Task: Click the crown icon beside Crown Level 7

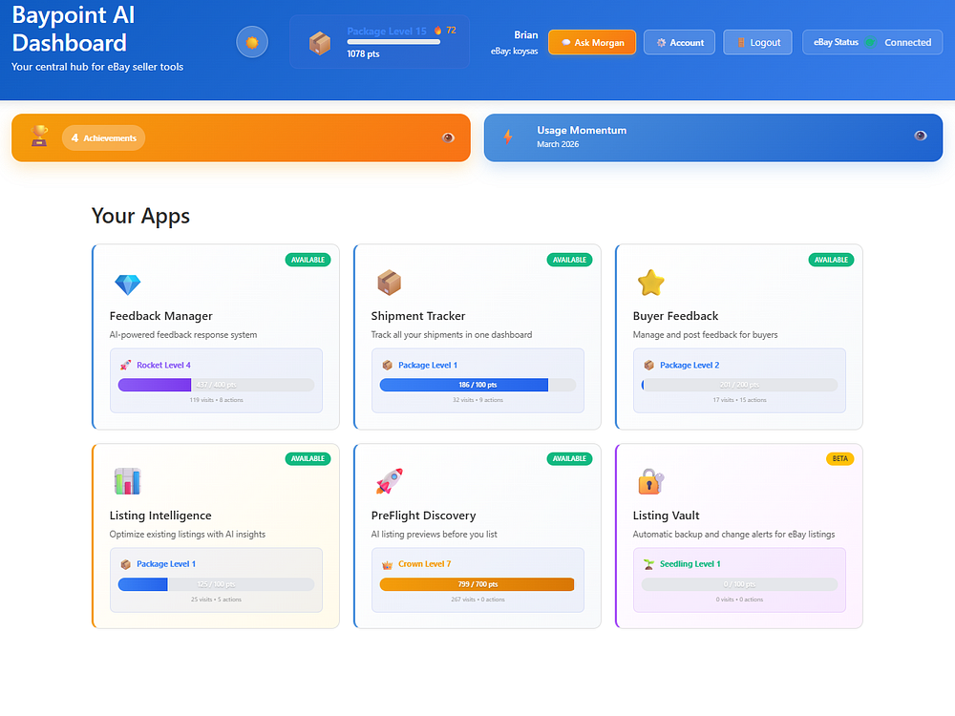Action: [x=387, y=565]
